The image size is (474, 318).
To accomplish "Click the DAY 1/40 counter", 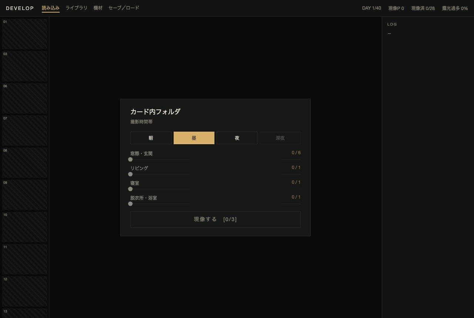I will [371, 8].
